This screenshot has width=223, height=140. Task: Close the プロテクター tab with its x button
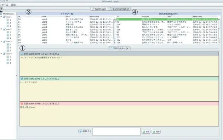(x=128, y=49)
